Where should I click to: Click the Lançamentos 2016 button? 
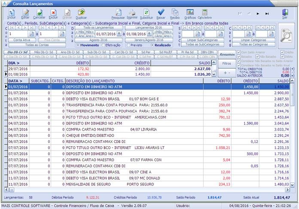149,27
